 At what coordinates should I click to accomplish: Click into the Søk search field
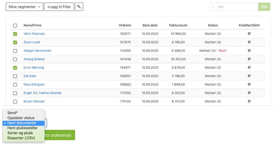tap(234, 7)
